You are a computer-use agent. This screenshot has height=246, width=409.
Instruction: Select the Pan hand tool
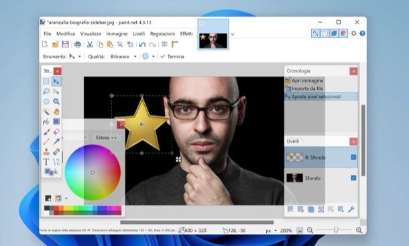point(56,112)
